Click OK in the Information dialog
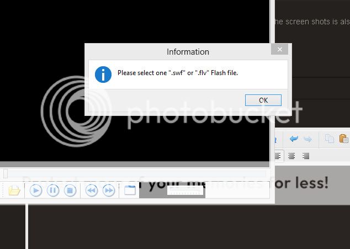 point(263,100)
